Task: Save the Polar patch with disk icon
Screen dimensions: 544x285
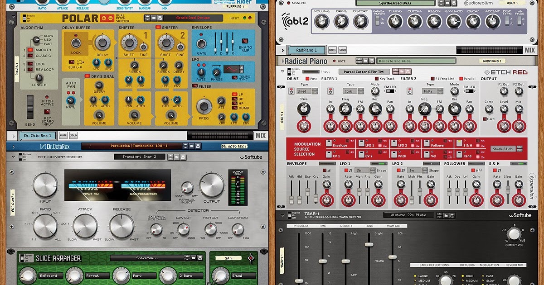Action: click(x=160, y=18)
